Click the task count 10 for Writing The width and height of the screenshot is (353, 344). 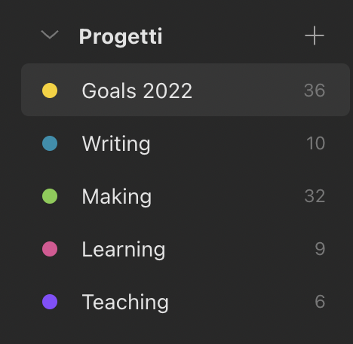(316, 143)
